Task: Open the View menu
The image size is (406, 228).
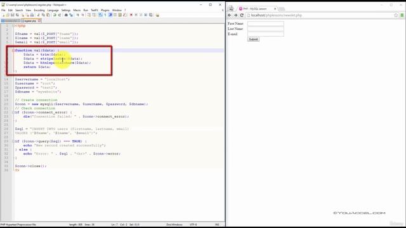Action: tap(28, 10)
